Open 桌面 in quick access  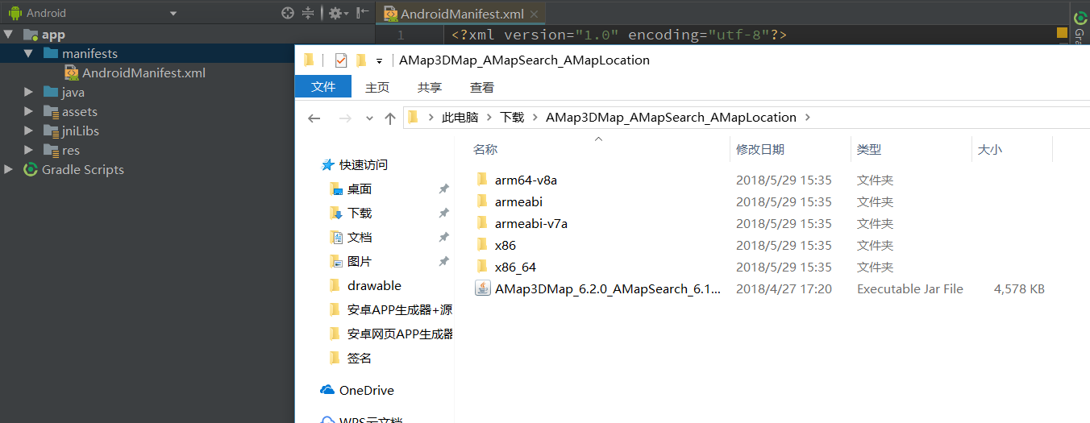click(x=360, y=189)
